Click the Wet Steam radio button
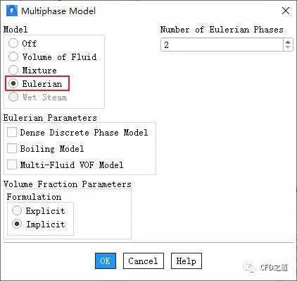This screenshot has height=281, width=297. 13,97
